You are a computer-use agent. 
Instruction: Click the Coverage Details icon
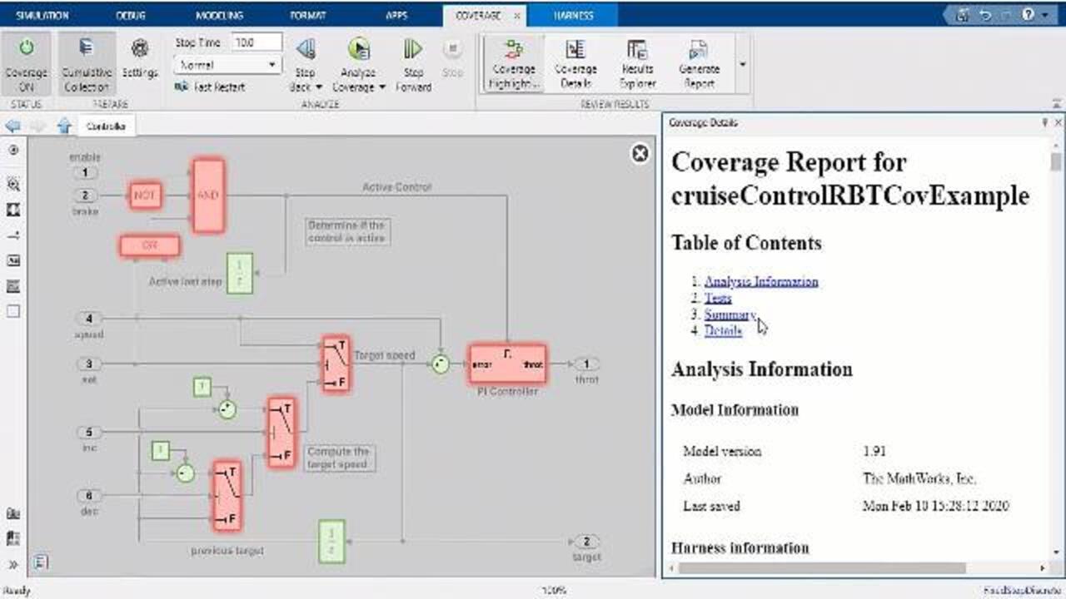click(575, 52)
